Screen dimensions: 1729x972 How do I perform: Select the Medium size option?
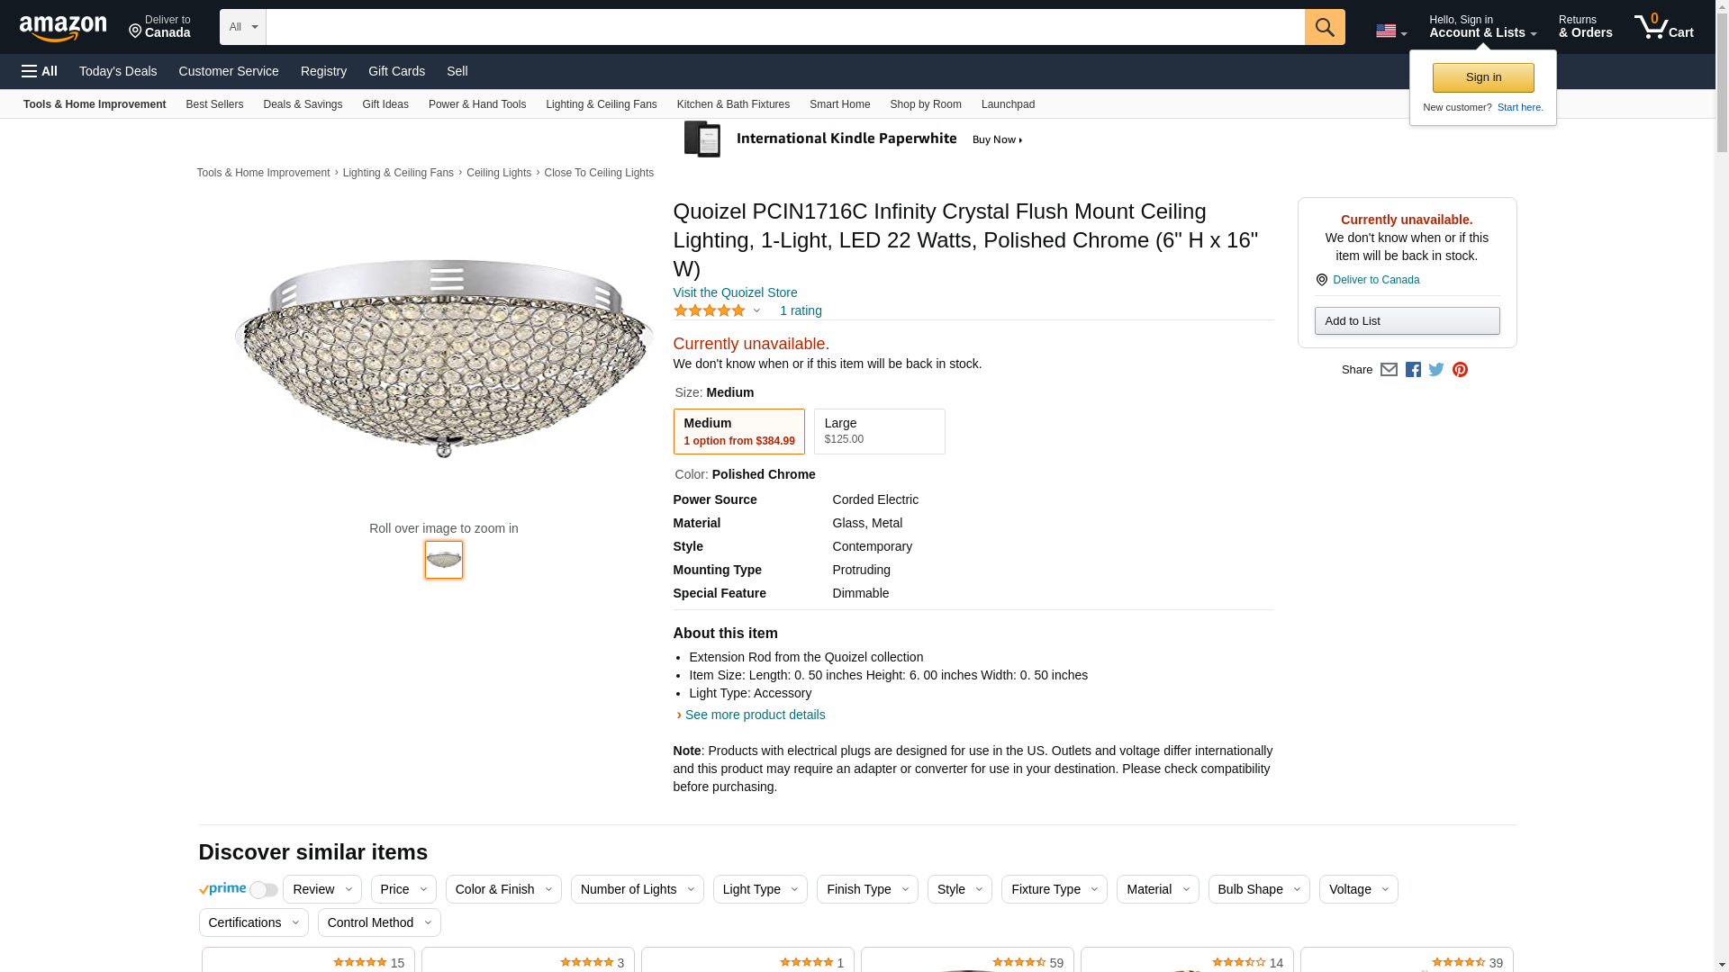738,431
